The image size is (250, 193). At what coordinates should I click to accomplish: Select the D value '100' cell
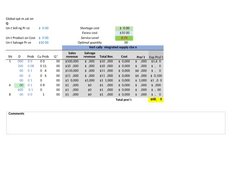[x=20, y=66]
